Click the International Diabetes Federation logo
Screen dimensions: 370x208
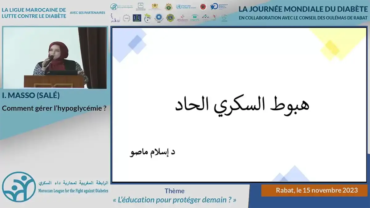click(x=219, y=6)
